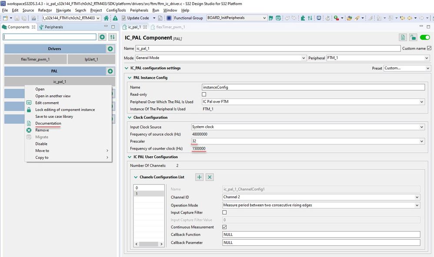The image size is (434, 257).
Task: Click the channels list horizontal scrollbar
Action: tap(149, 244)
